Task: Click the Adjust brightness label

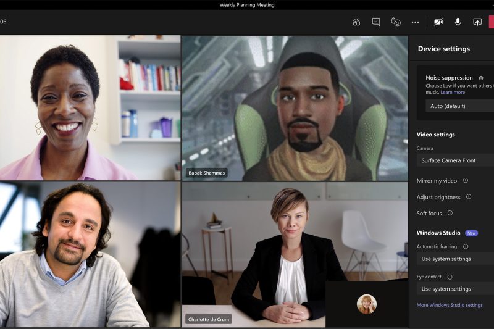Action: [438, 197]
